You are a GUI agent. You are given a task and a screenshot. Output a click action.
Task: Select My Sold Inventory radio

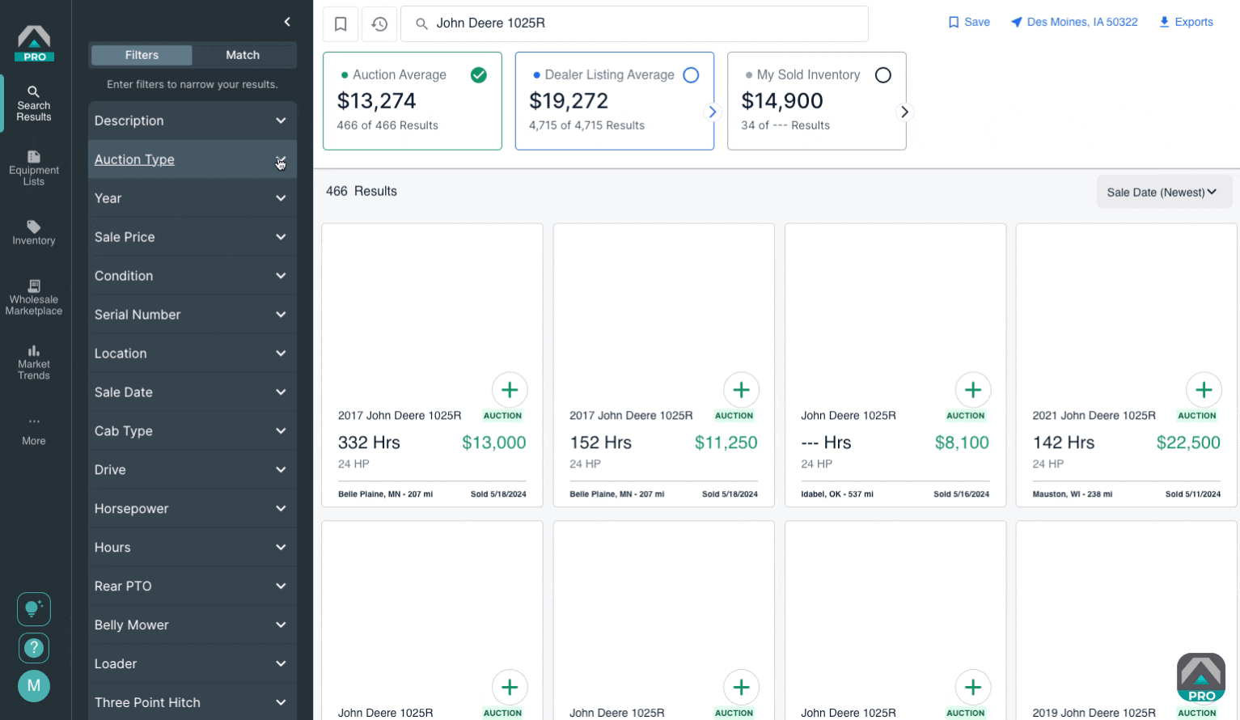[x=883, y=75]
